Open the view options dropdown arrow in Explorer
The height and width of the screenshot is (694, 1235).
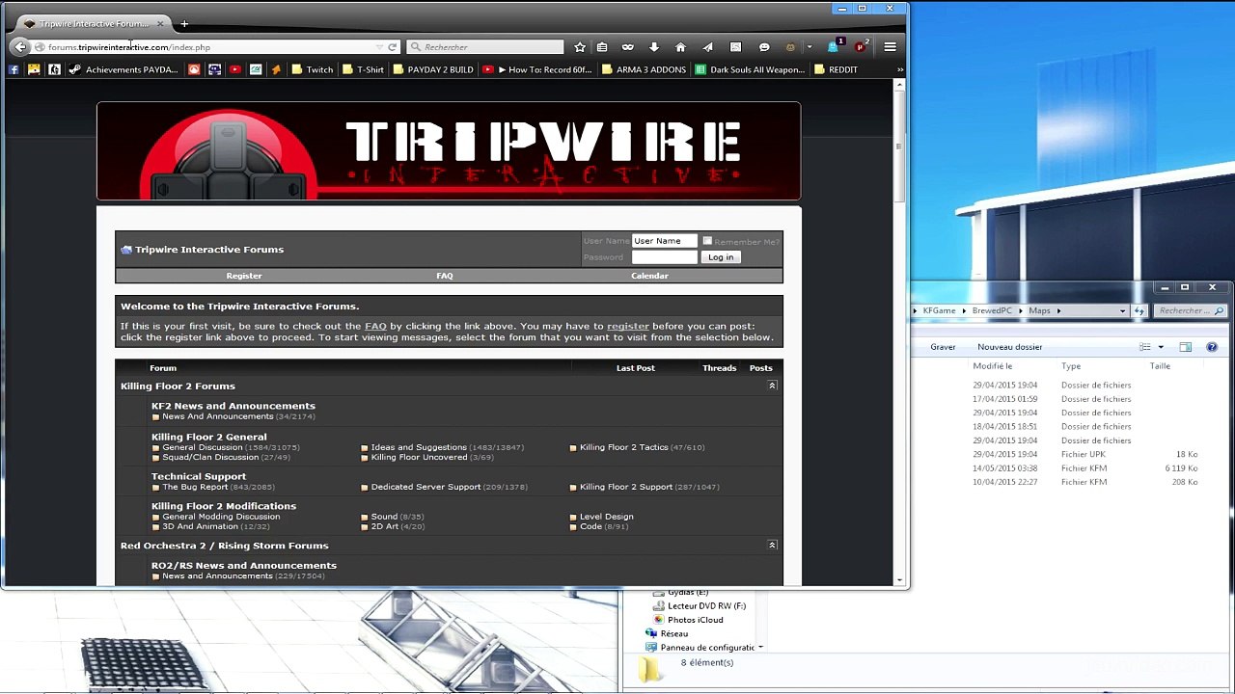[1161, 347]
